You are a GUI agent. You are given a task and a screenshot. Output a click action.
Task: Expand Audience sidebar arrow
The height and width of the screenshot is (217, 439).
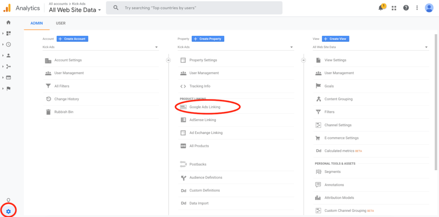[x=3, y=55]
